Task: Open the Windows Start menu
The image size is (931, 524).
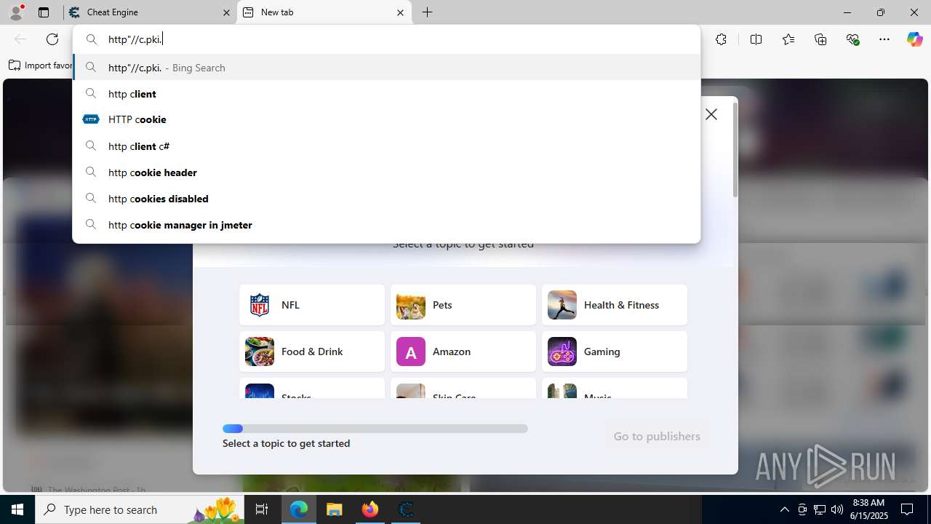Action: pos(17,509)
